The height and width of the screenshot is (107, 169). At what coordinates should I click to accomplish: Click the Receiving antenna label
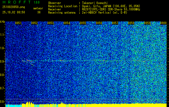pos(62,13)
